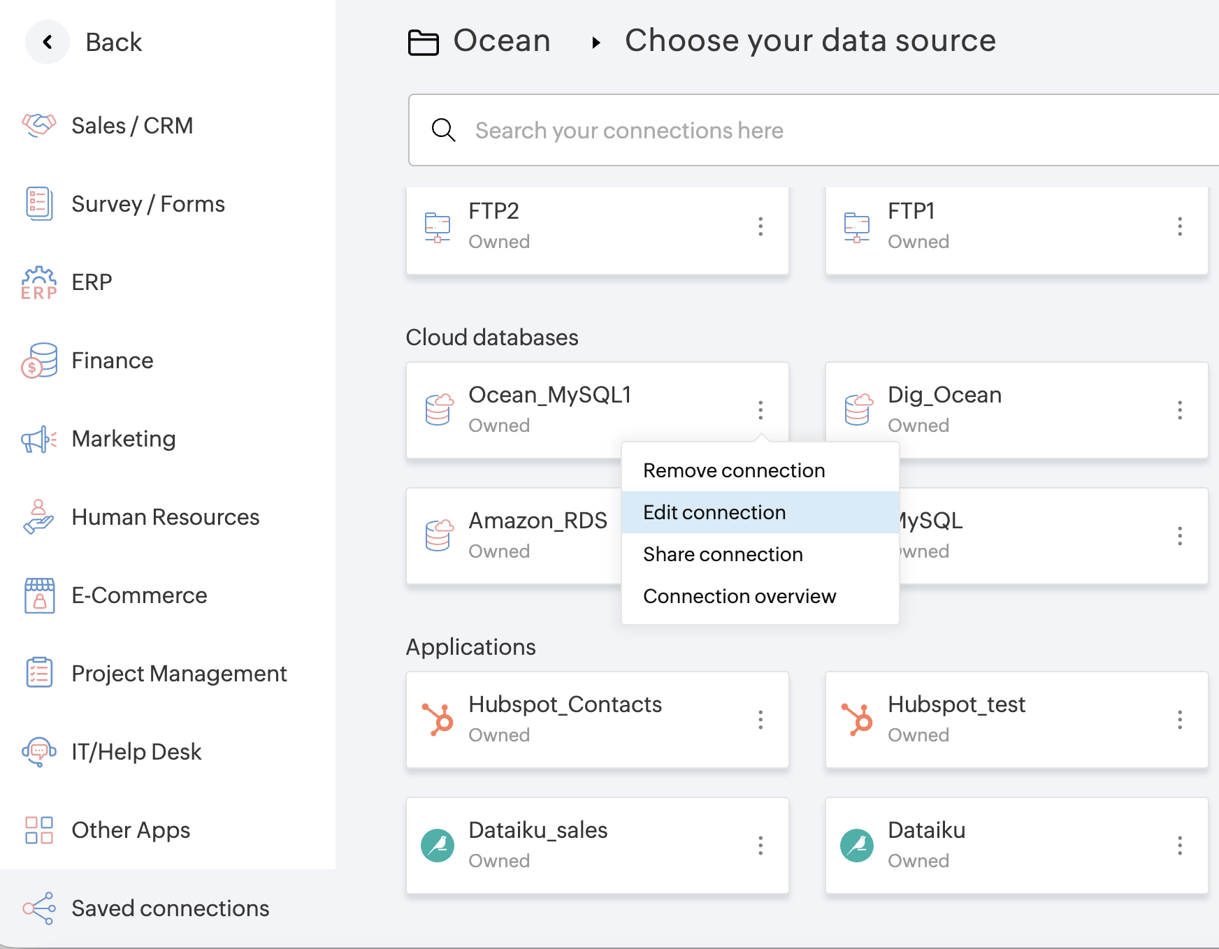1219x949 pixels.
Task: Open the E-Commerce category
Action: [138, 595]
